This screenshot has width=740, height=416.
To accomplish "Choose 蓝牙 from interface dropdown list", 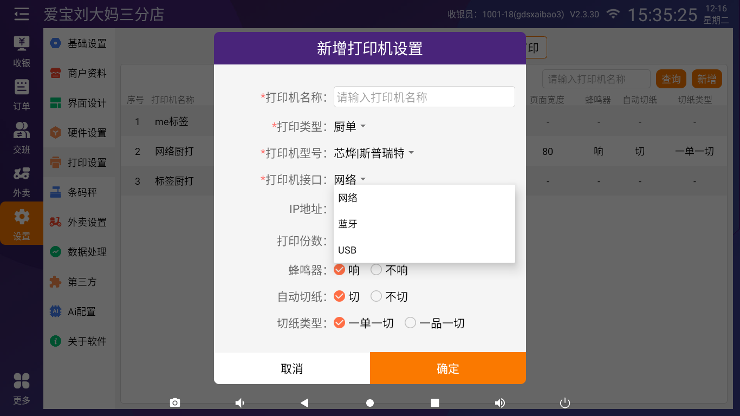I will pos(348,224).
